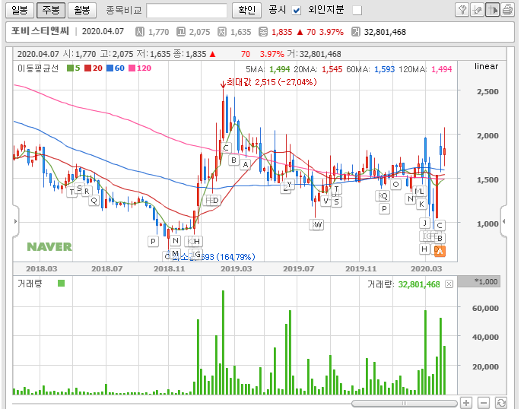Toggle the crosshair cursor tool
Viewport: 524px width, 409px height.
(492, 10)
